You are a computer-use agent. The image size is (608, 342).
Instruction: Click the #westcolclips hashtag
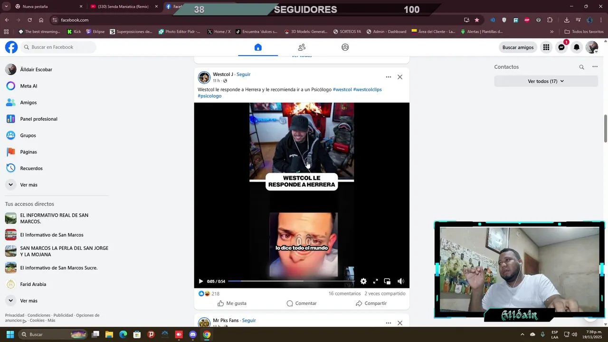[367, 89]
